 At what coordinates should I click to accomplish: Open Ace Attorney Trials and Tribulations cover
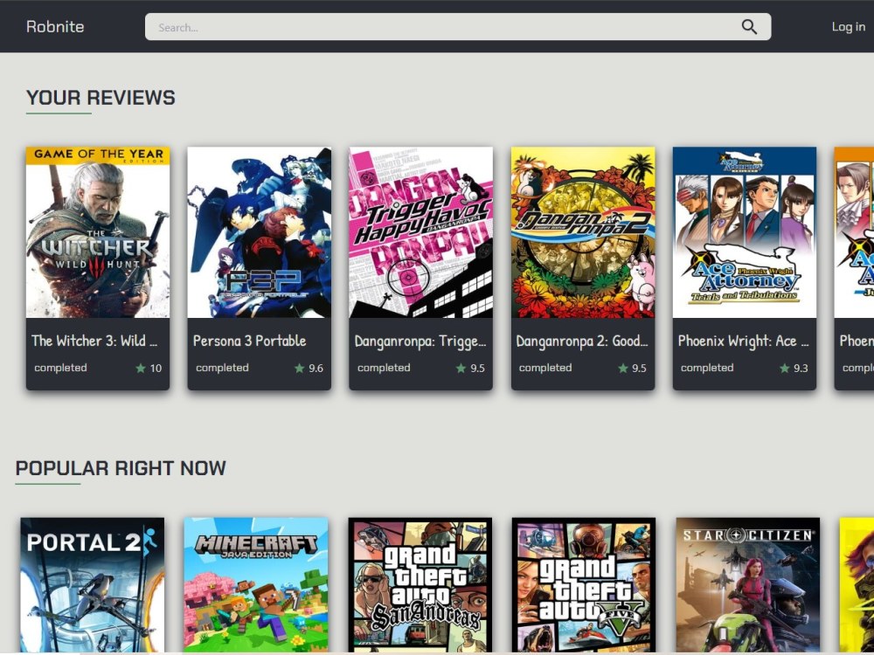coord(745,232)
